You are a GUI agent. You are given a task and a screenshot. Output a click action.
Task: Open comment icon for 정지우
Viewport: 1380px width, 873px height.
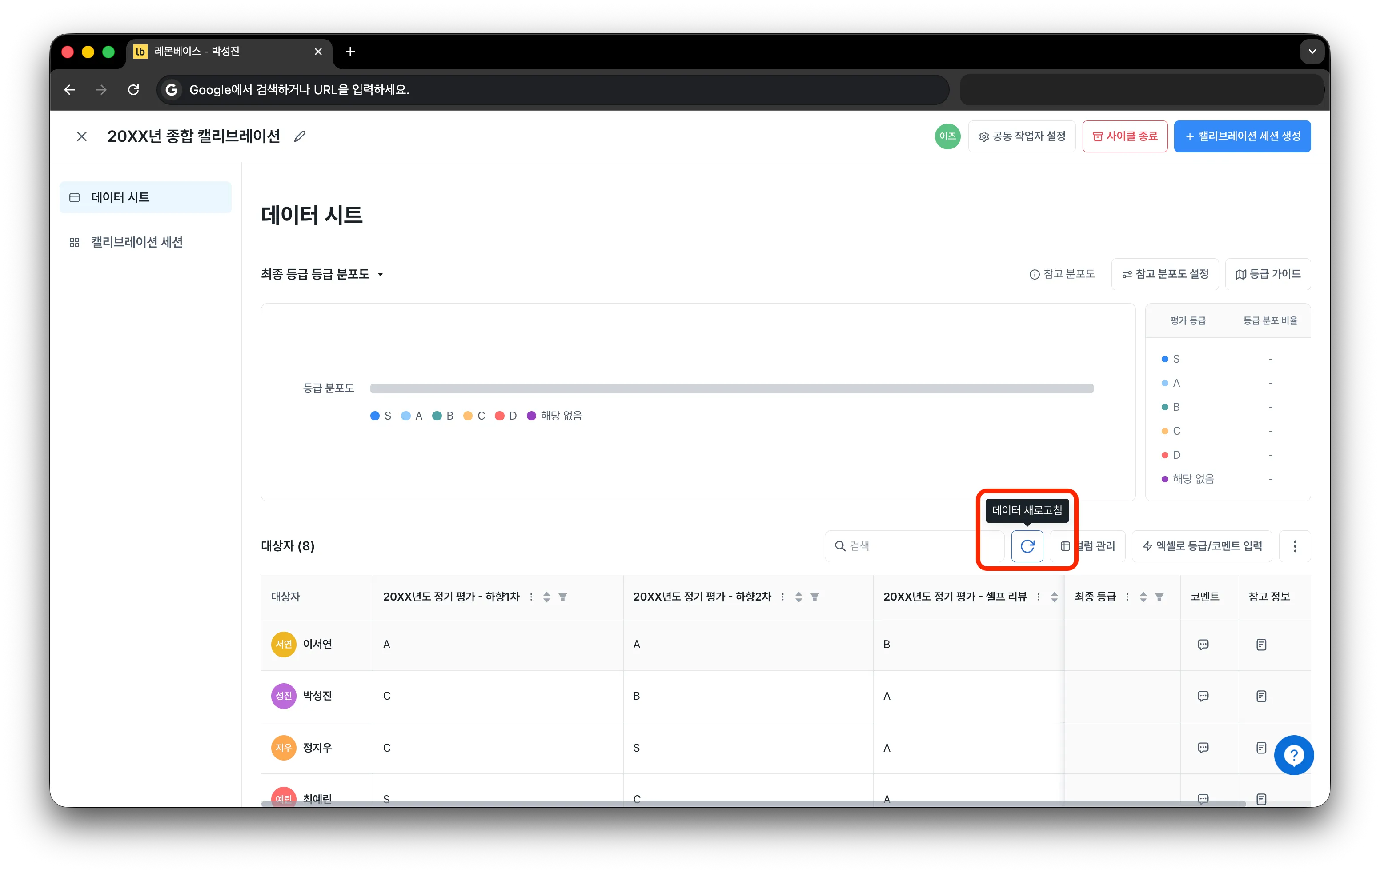(1203, 748)
